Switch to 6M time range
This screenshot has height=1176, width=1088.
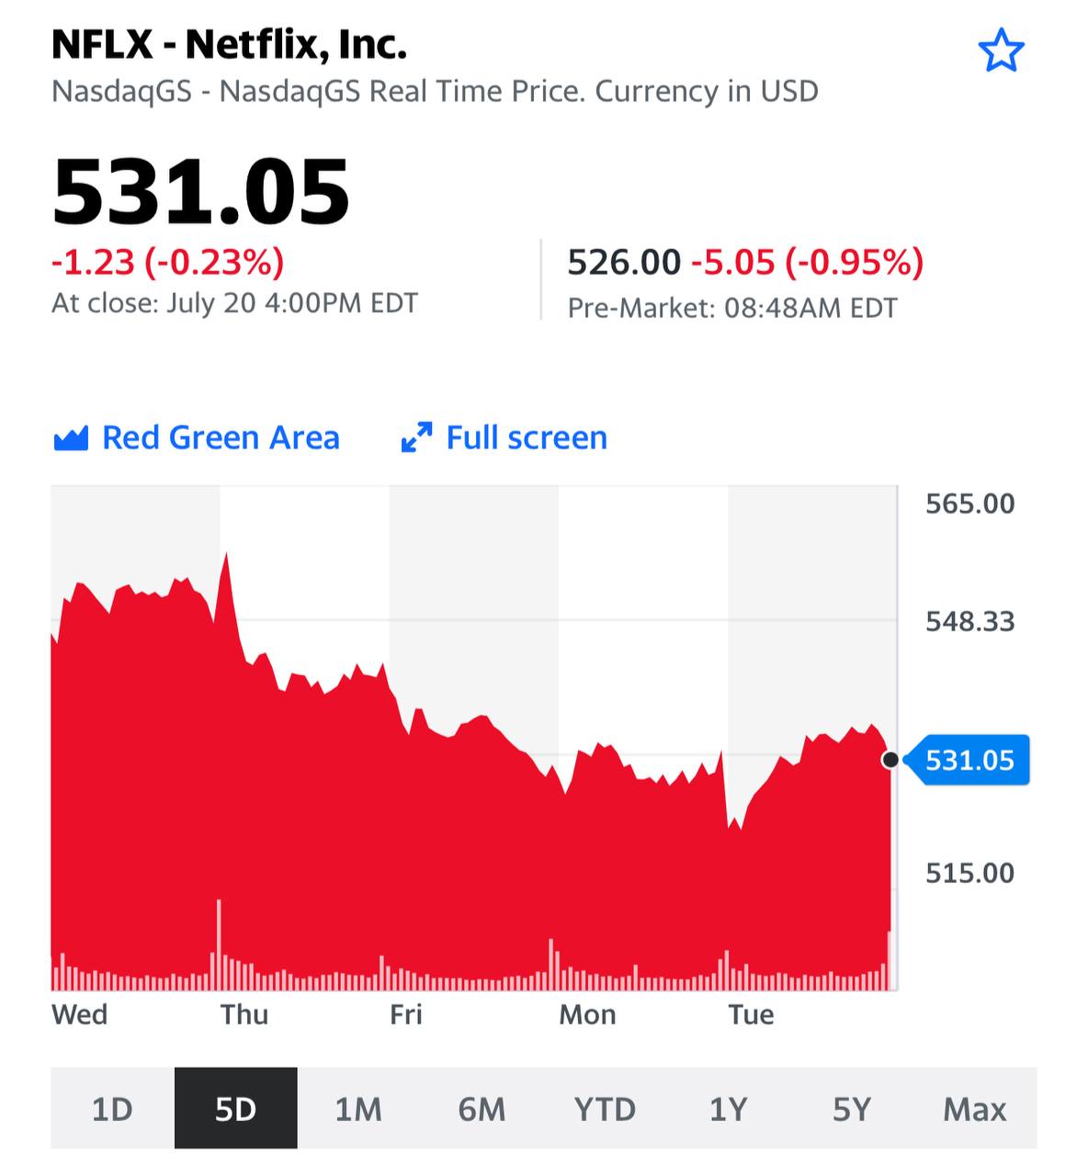(482, 1108)
